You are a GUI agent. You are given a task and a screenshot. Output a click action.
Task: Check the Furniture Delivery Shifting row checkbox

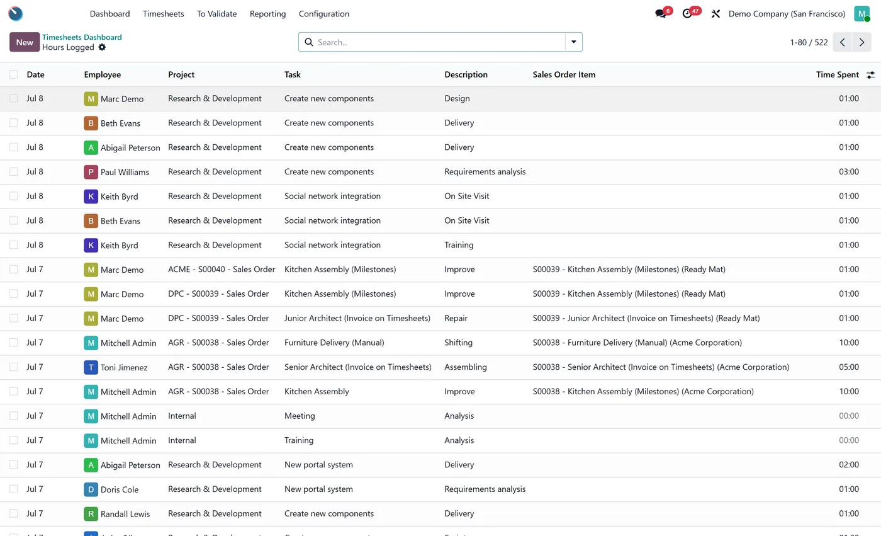pos(14,343)
